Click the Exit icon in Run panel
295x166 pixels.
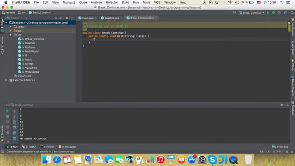[x=7, y=132]
